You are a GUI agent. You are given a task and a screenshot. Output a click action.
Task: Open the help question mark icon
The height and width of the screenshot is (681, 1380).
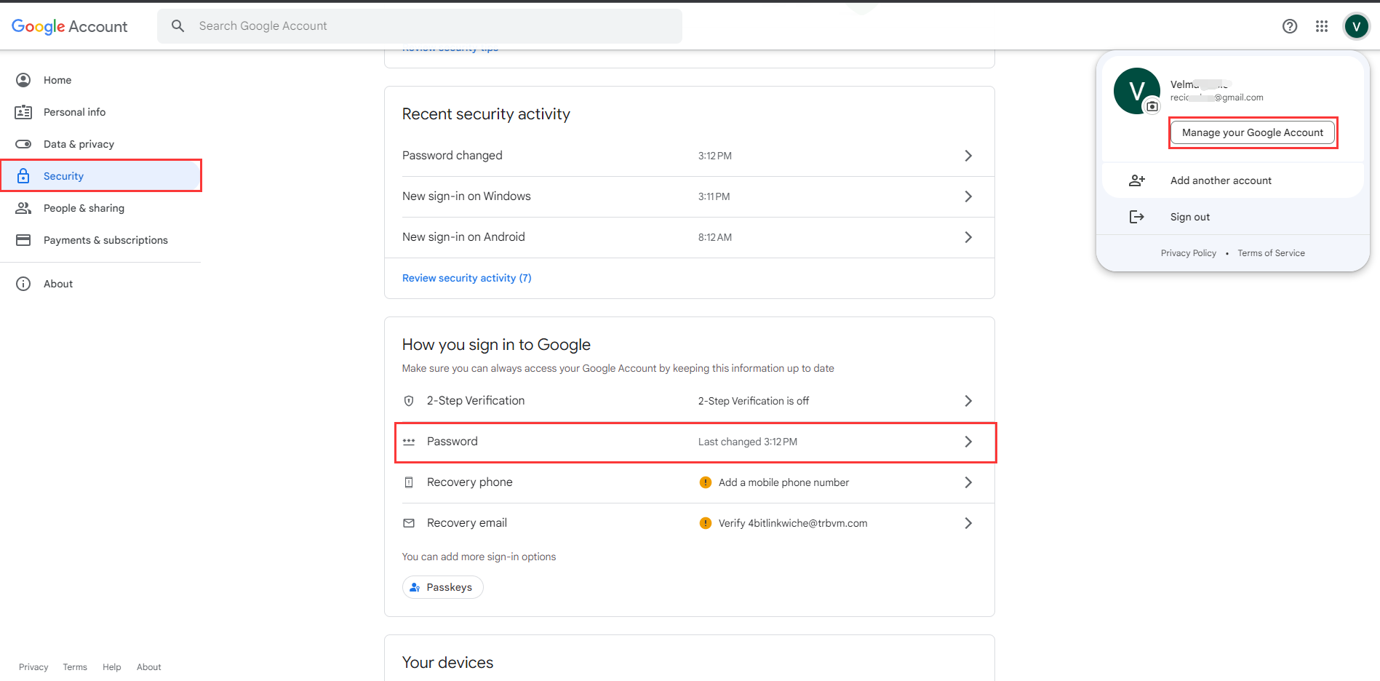(1290, 26)
